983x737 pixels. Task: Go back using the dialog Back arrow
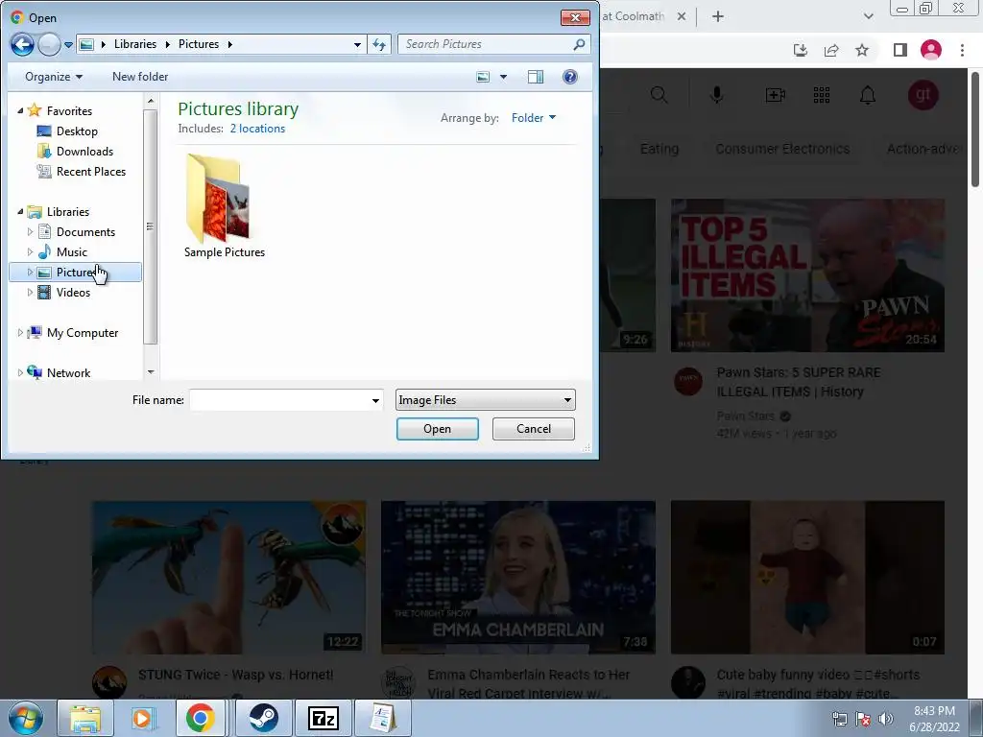click(22, 44)
